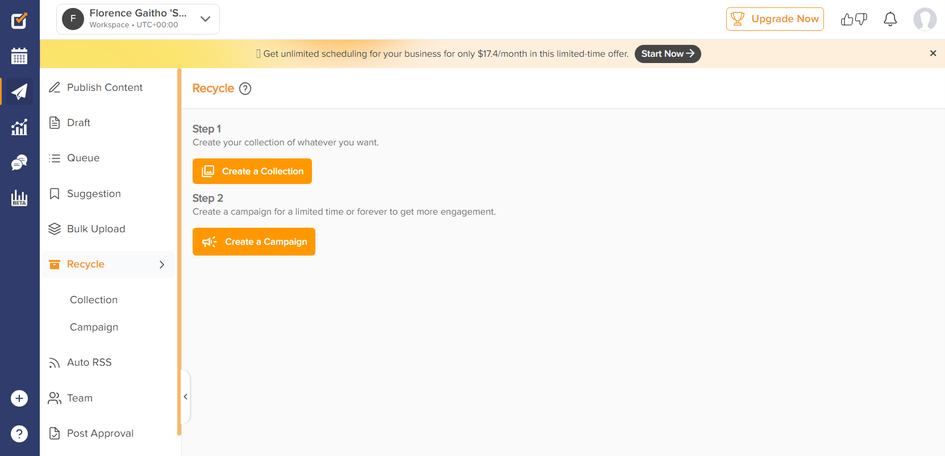
Task: Click the thumbs up/down feedback icon
Action: pyautogui.click(x=854, y=19)
